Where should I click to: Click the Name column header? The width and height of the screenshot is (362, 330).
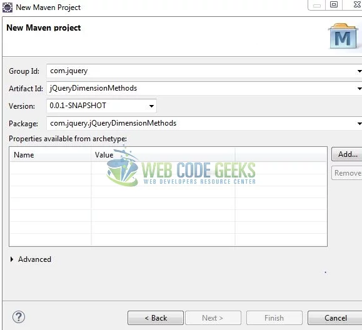point(50,155)
